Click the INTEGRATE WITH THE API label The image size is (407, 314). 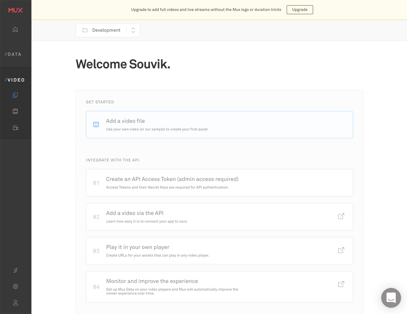click(x=112, y=160)
